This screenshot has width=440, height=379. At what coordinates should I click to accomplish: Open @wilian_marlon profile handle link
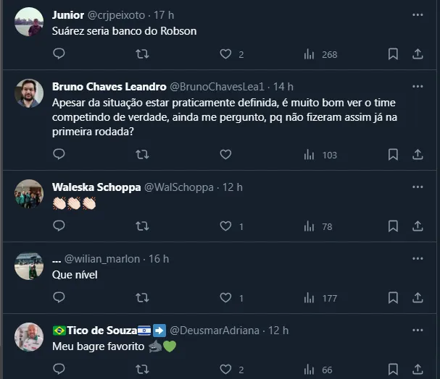coord(102,258)
